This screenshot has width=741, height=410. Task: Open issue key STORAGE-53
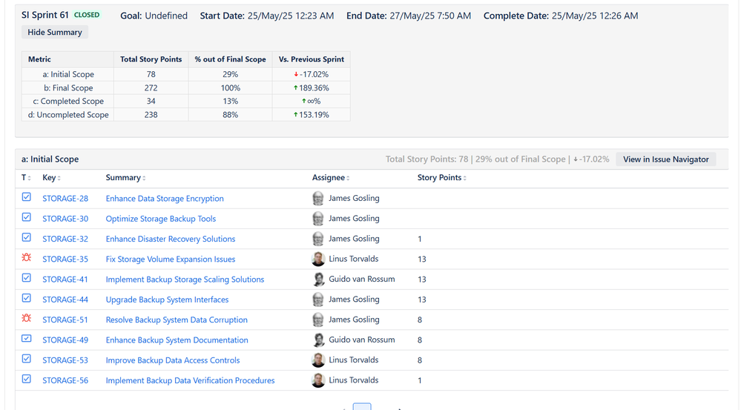click(65, 360)
